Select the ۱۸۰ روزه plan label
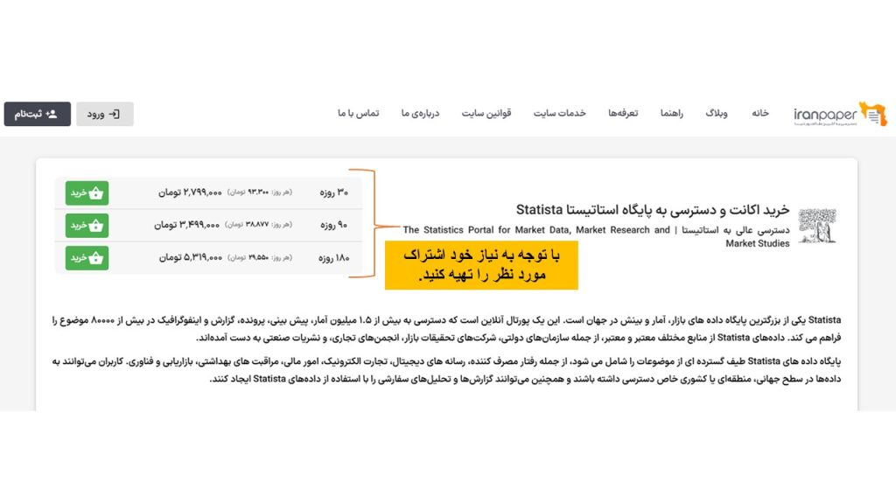Viewport: 896px width, 504px height. tap(333, 258)
